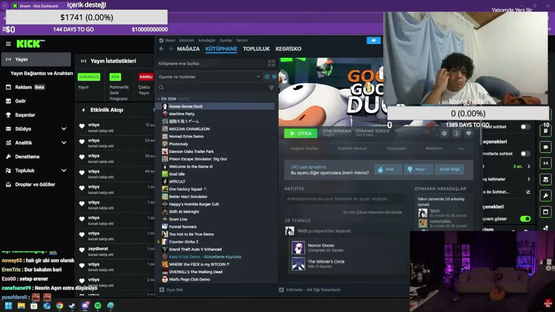
Task: Open Steam library advanced filter icon
Action: point(271,88)
